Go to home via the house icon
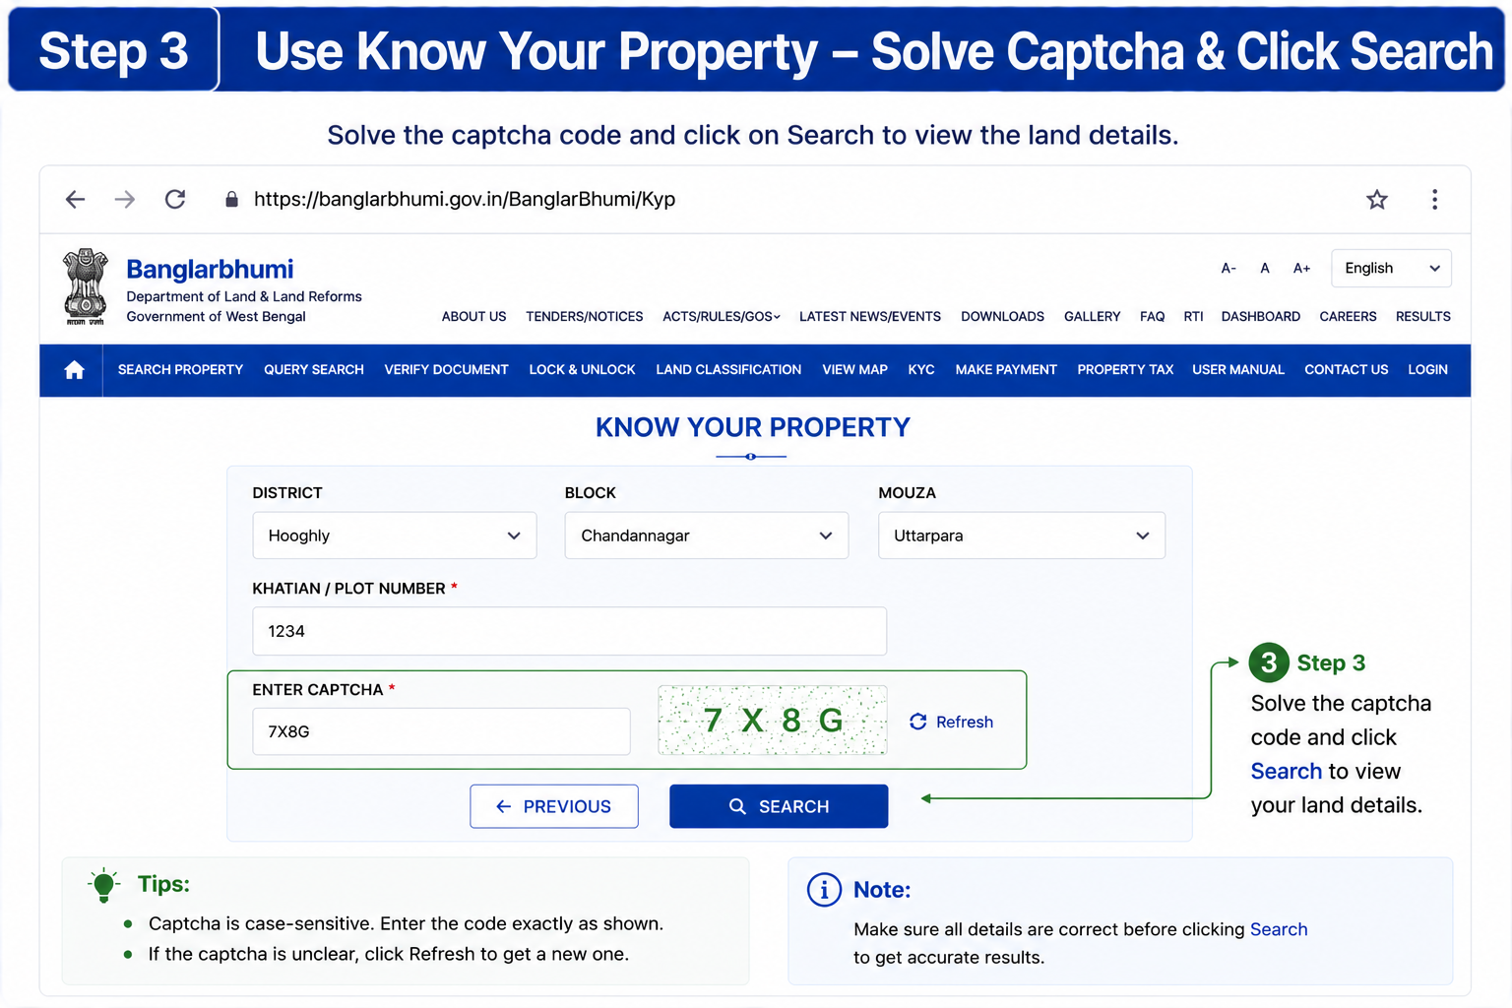 (74, 370)
